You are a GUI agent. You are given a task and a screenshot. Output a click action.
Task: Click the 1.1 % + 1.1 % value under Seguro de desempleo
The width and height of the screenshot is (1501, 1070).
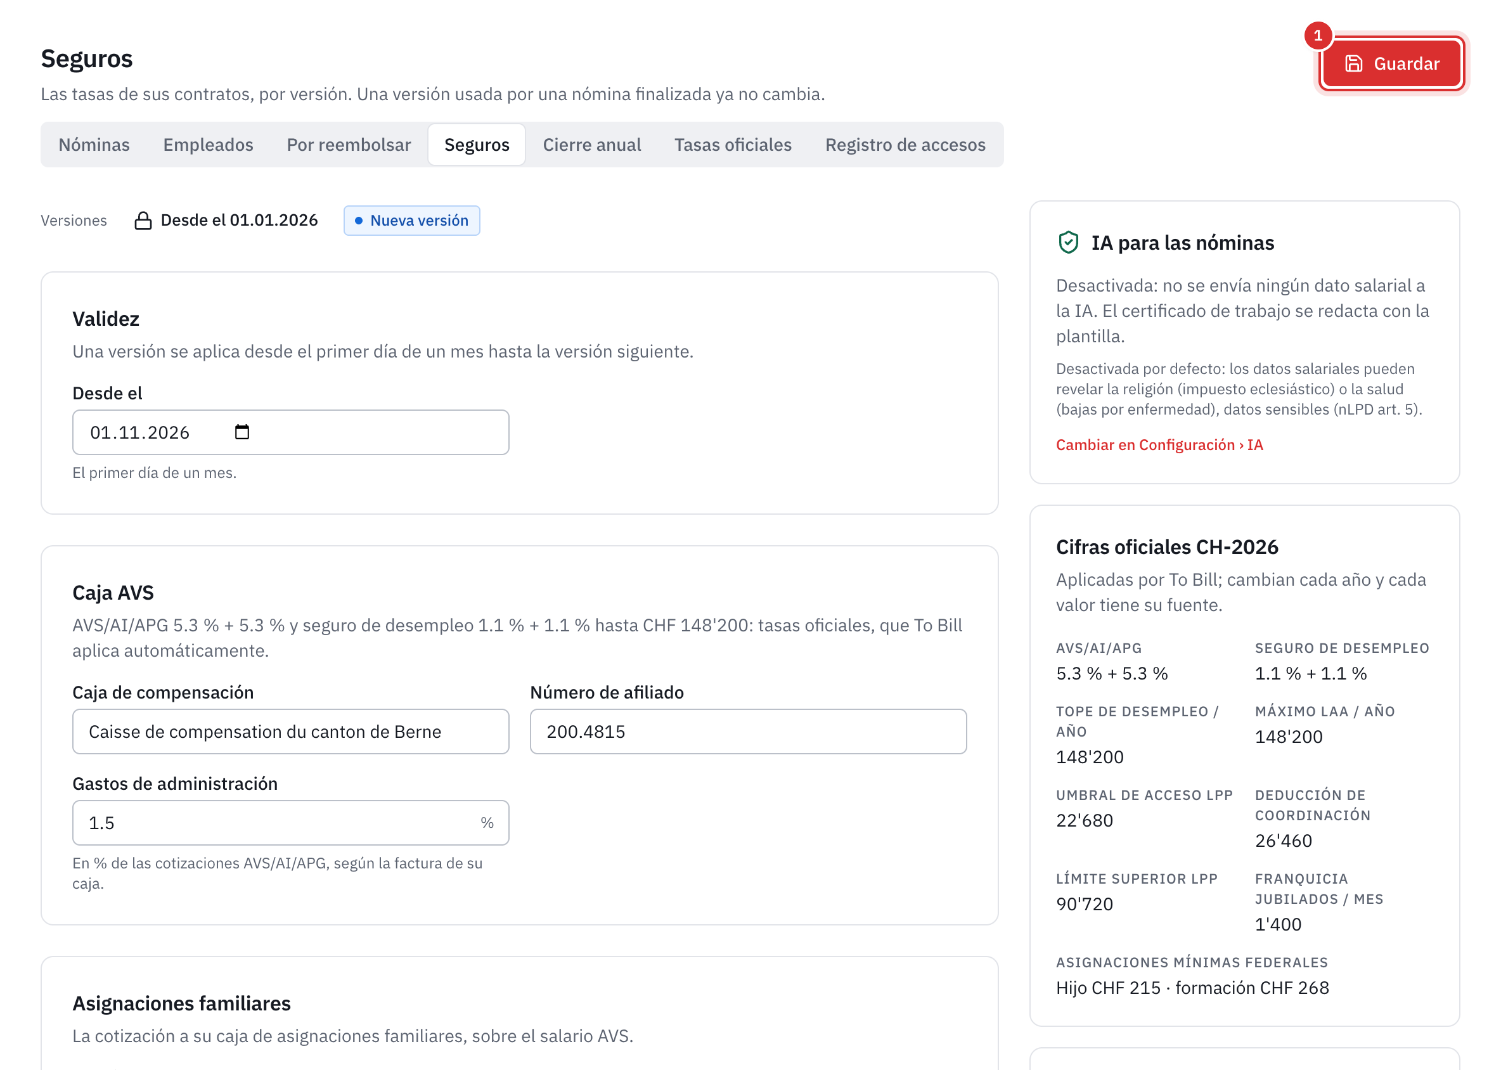coord(1311,673)
